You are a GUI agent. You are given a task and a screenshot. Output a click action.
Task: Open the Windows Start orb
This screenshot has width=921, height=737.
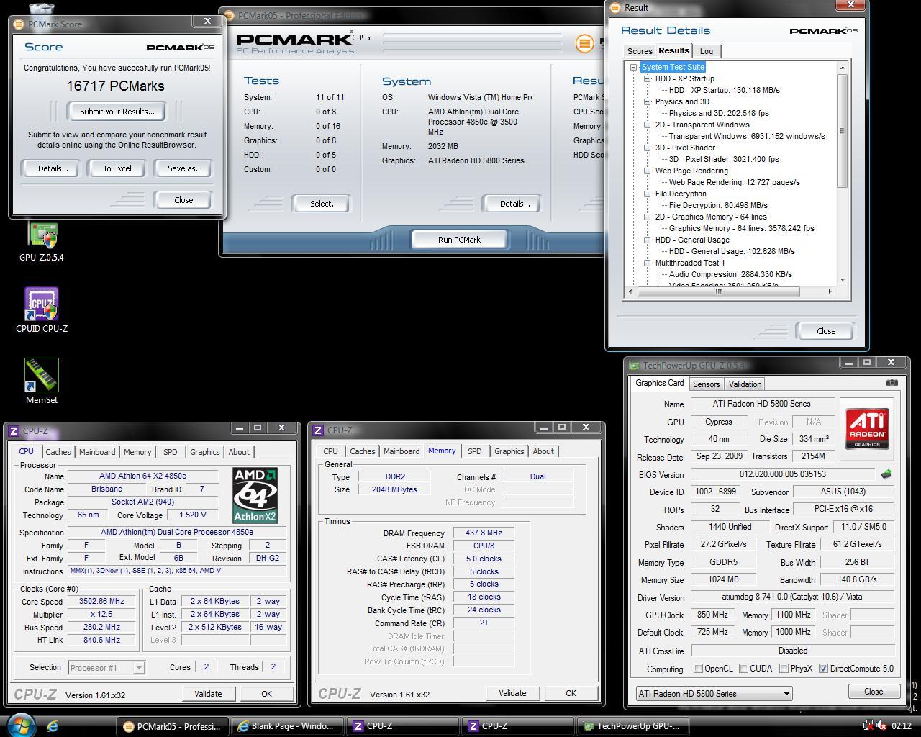click(20, 725)
